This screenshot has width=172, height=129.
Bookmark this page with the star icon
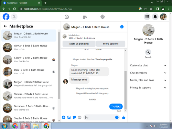pyautogui.click(x=151, y=9)
